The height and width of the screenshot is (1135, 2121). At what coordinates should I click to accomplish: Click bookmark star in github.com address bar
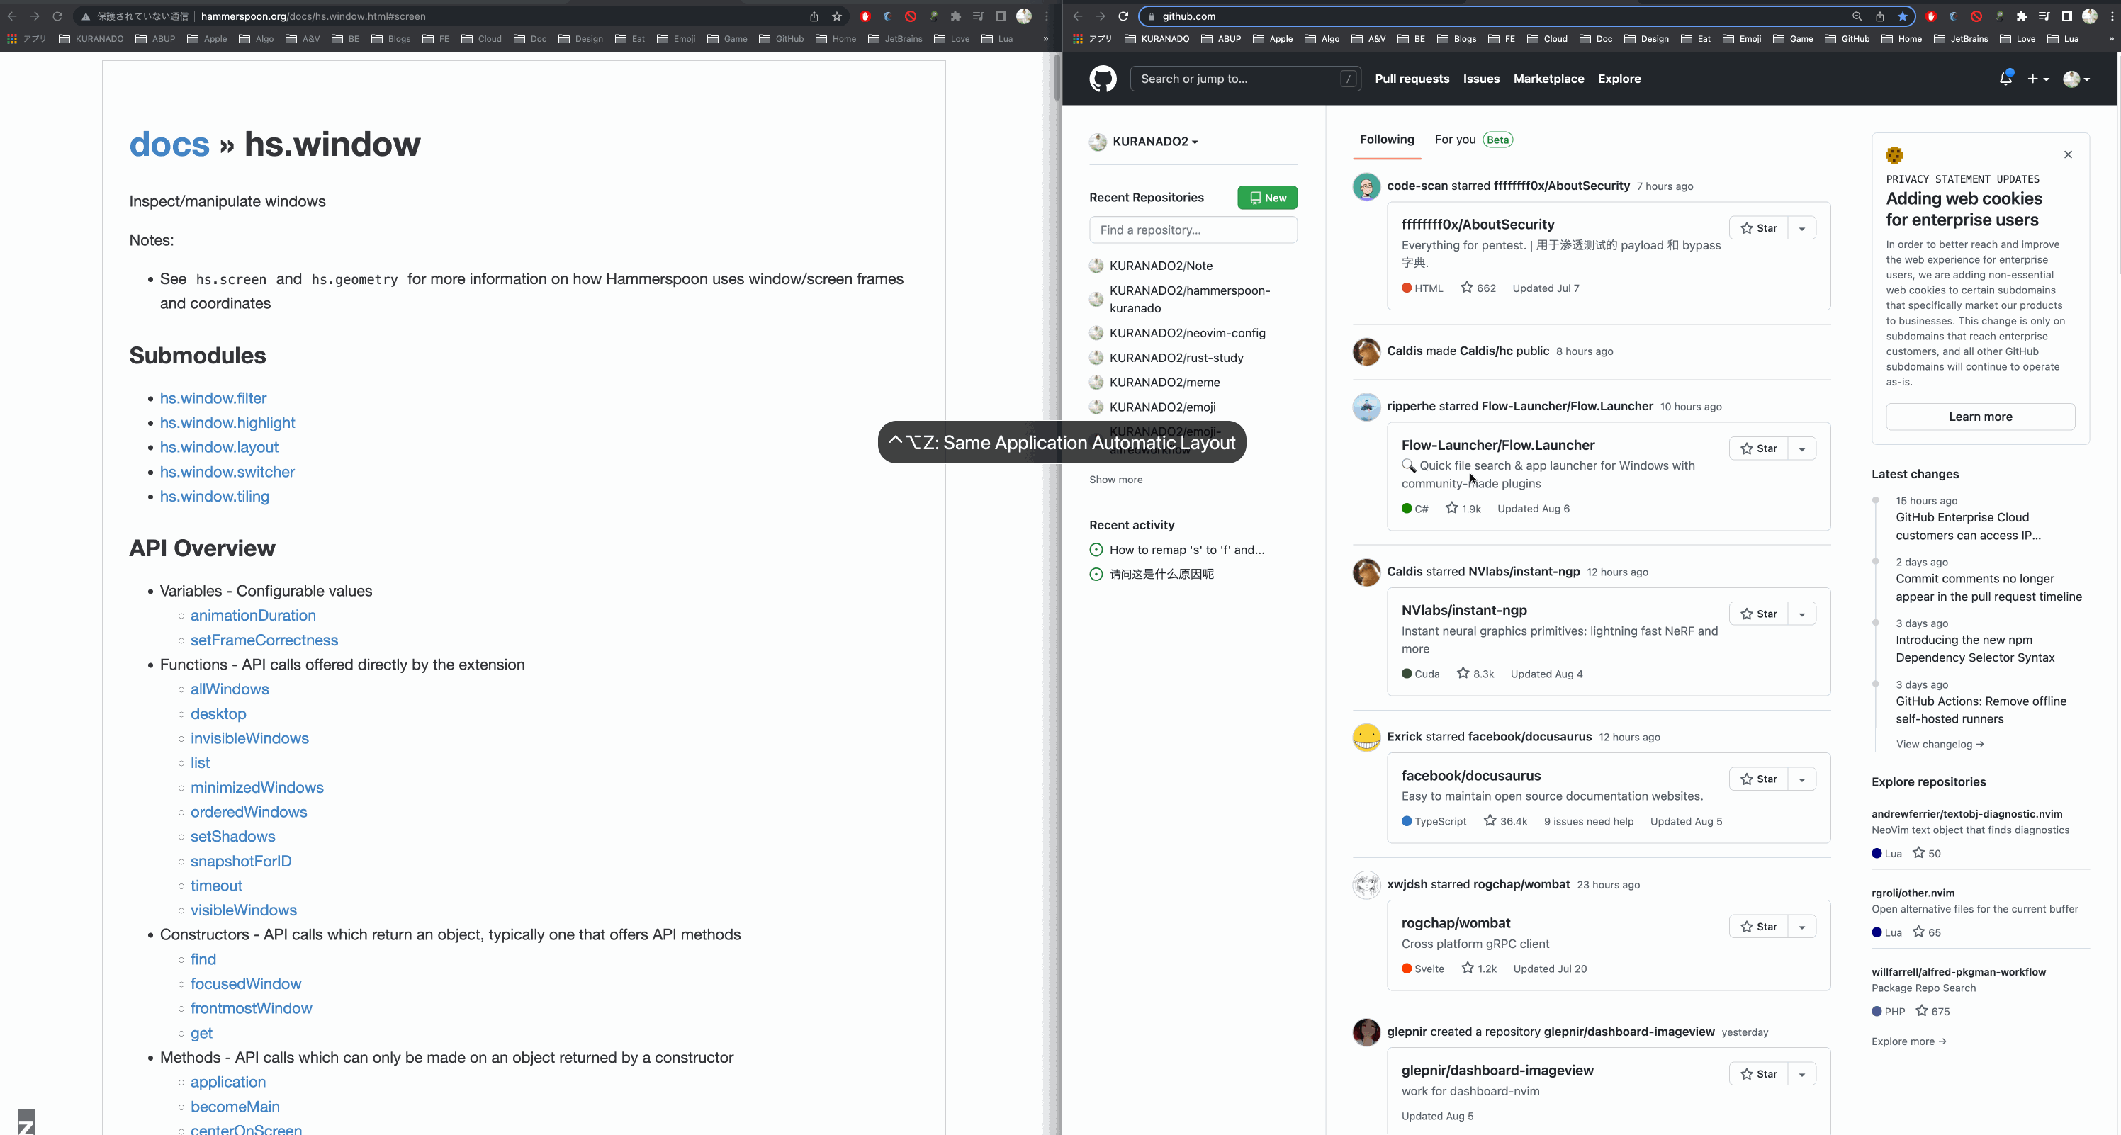(x=1902, y=16)
